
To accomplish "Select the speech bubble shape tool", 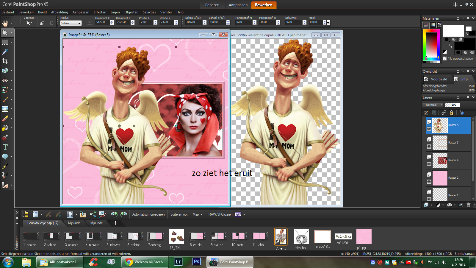I will tap(5, 157).
